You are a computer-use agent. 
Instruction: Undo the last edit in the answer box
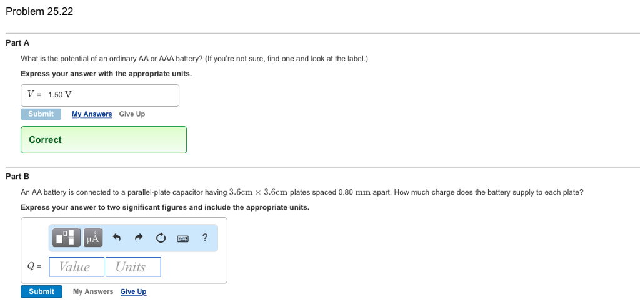(117, 238)
